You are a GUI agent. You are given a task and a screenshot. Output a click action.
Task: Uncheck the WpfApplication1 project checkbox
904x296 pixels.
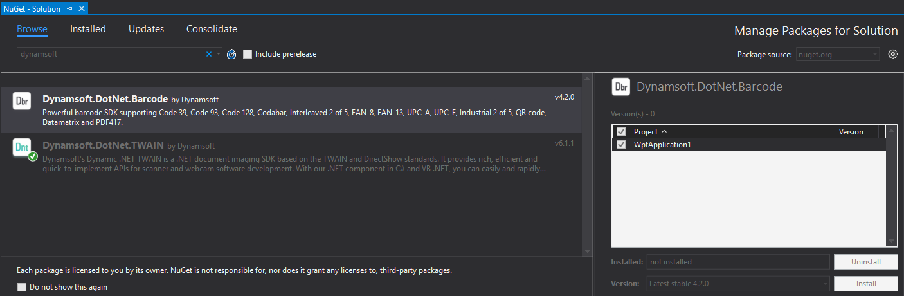[x=620, y=145]
